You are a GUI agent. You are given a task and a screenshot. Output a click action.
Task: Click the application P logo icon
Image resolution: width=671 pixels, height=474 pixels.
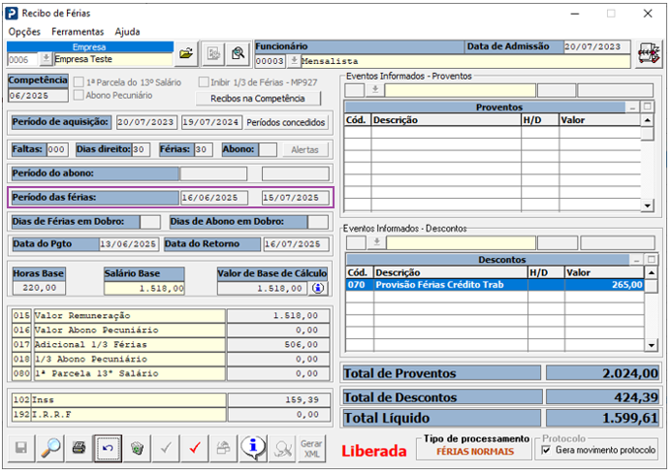click(12, 14)
